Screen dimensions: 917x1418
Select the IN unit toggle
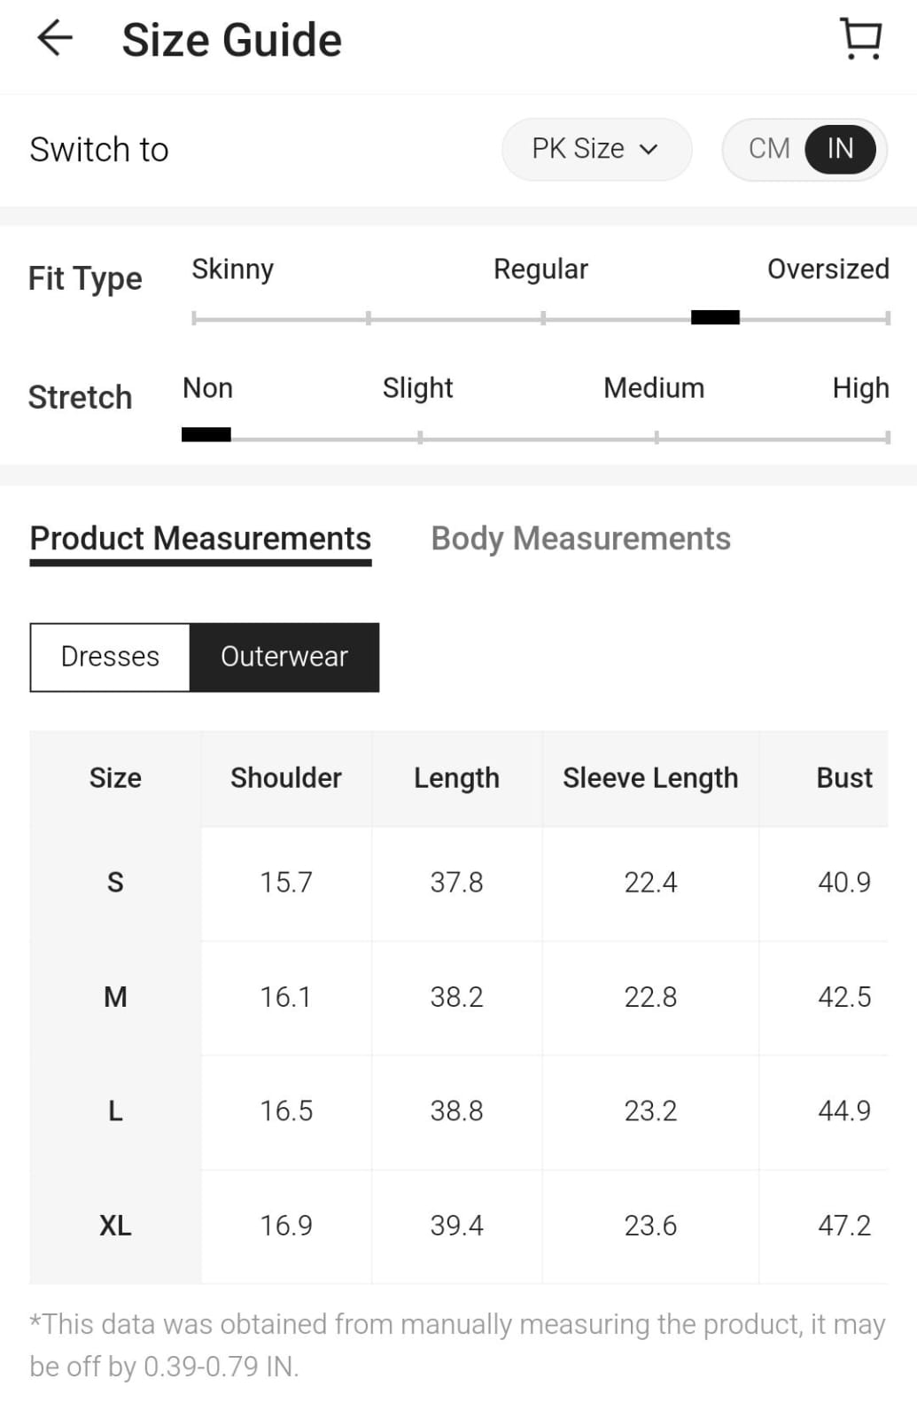click(840, 149)
